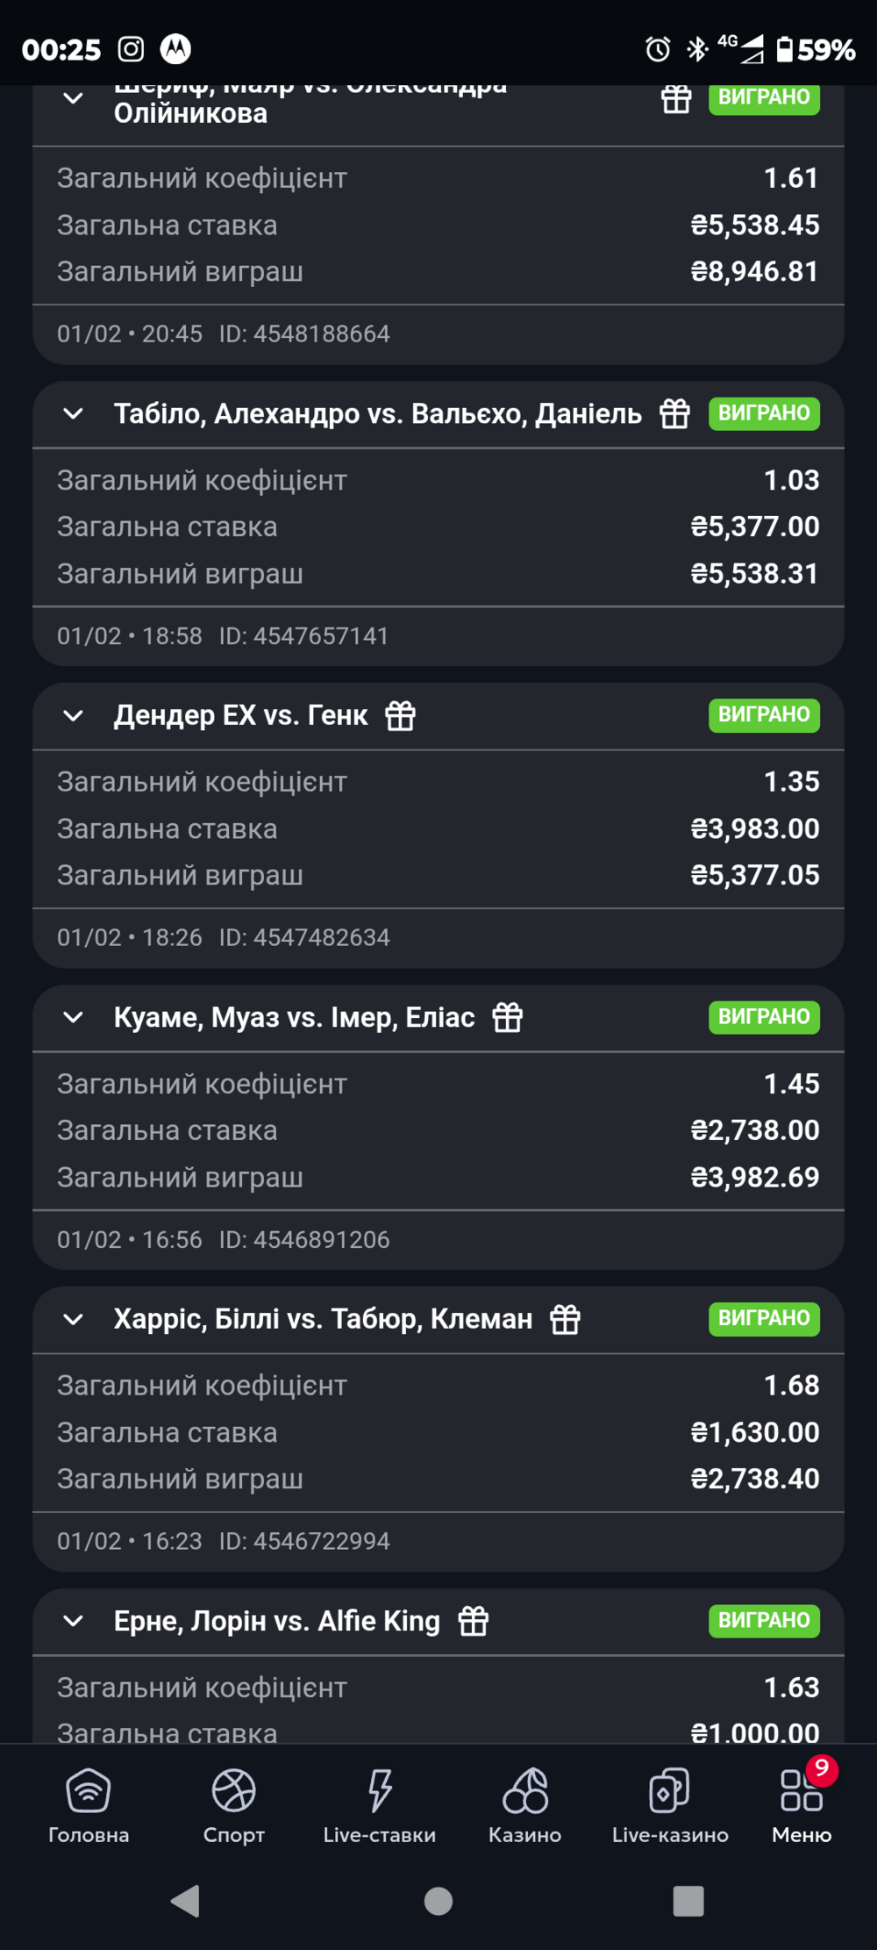Image resolution: width=877 pixels, height=1950 pixels.
Task: Tap gift icon beside Куаме vs. Імер
Action: coord(508,1017)
